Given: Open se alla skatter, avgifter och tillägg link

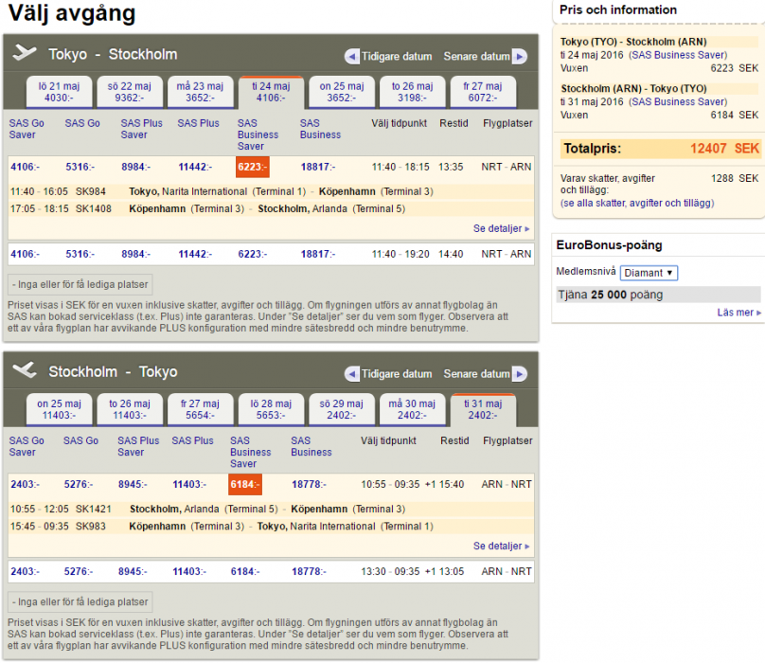Looking at the screenshot, I should 637,204.
